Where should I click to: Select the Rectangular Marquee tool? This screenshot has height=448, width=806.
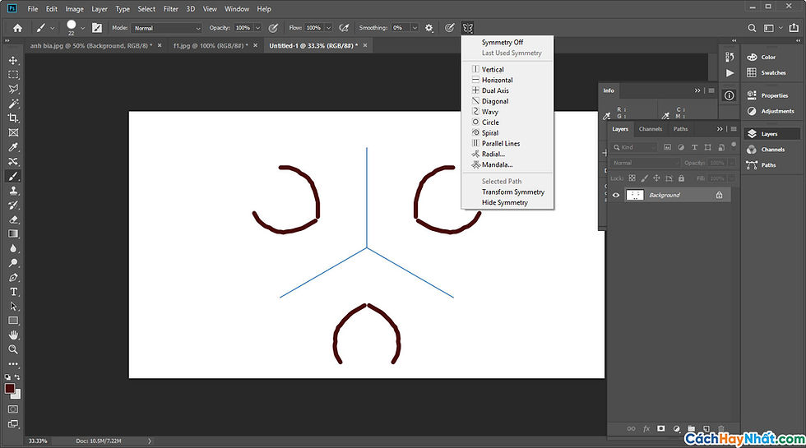[x=13, y=75]
